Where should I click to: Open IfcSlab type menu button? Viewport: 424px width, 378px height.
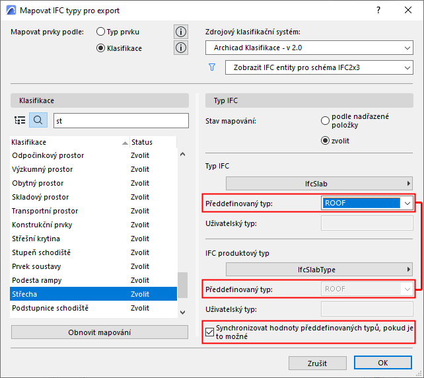(x=320, y=183)
